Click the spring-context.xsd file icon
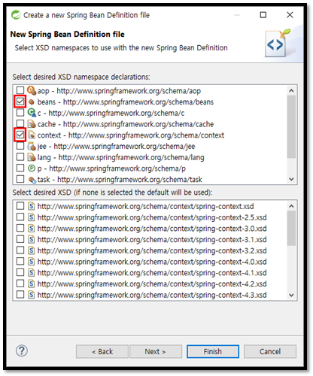Viewport: 313px width, 376px height. [x=31, y=206]
